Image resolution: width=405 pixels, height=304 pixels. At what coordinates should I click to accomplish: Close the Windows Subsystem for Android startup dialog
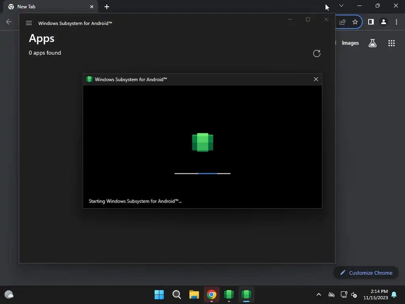(x=316, y=79)
